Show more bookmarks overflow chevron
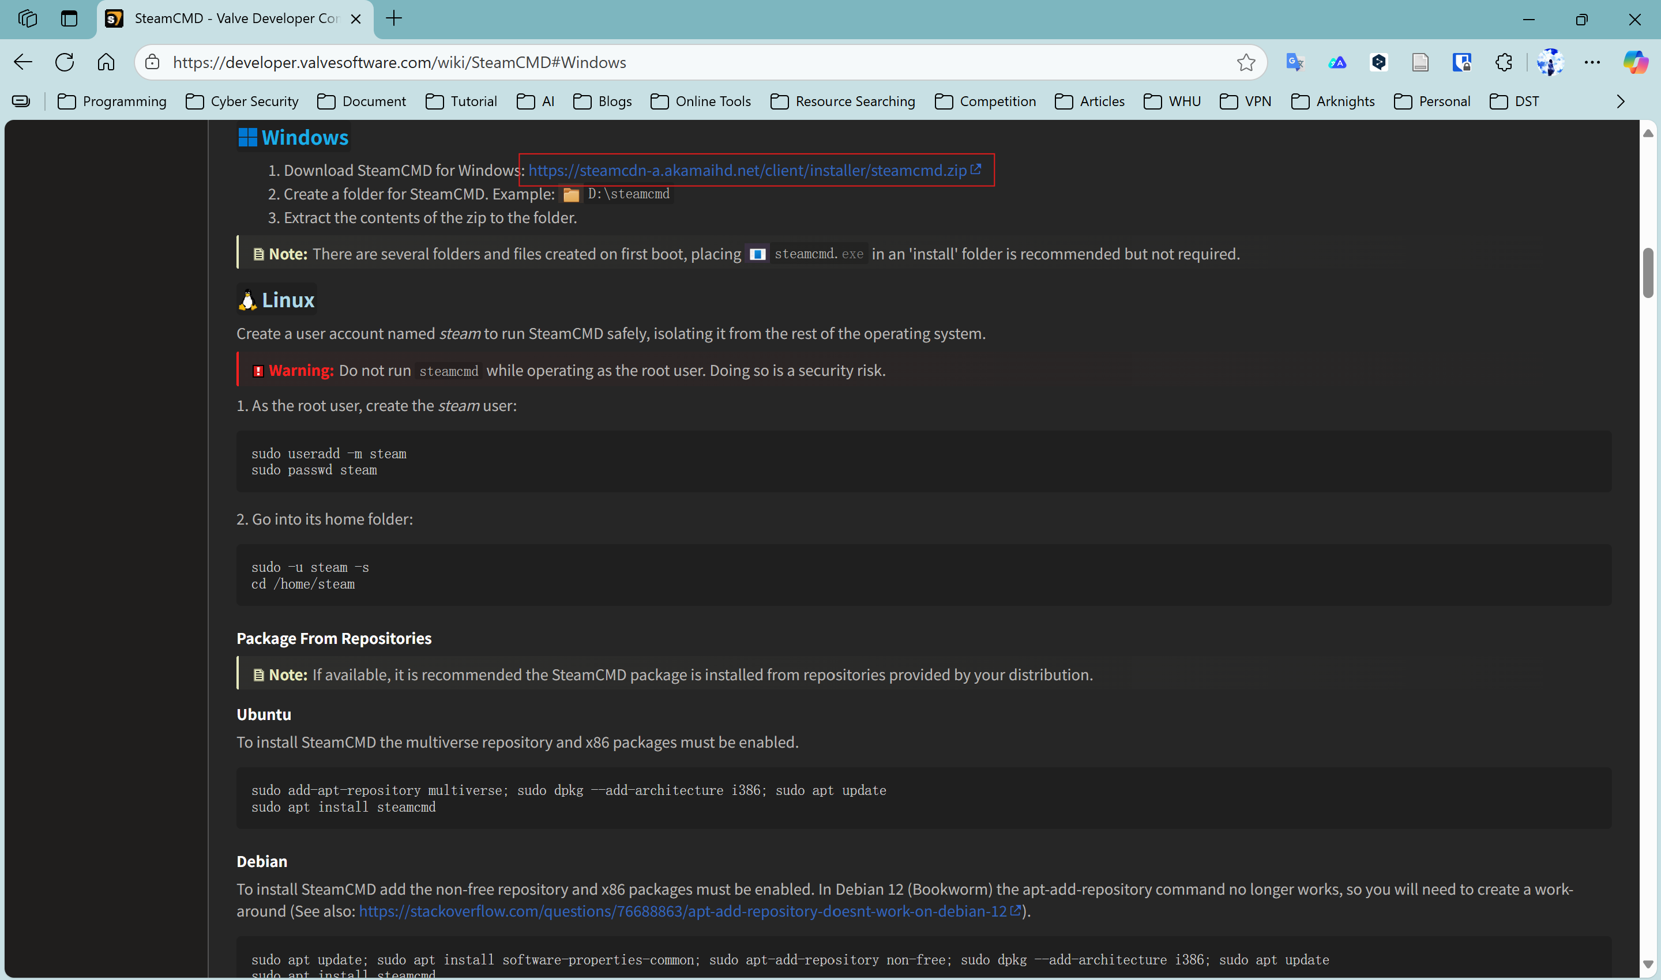The width and height of the screenshot is (1661, 980). click(x=1620, y=101)
